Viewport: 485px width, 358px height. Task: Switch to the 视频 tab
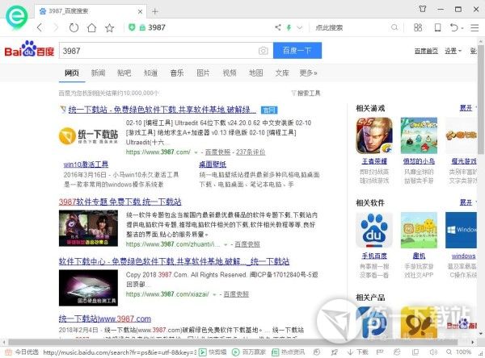[230, 73]
